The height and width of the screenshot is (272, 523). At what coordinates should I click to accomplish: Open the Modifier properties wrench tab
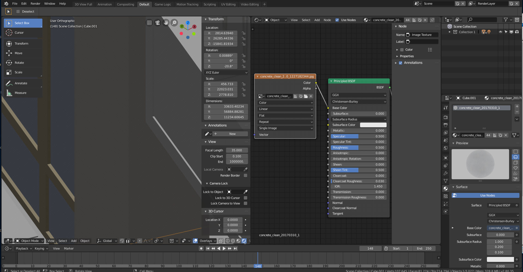pos(445,173)
